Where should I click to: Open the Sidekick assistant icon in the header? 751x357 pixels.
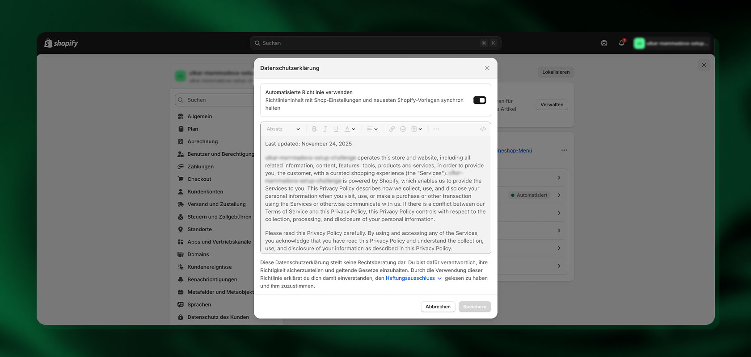604,43
